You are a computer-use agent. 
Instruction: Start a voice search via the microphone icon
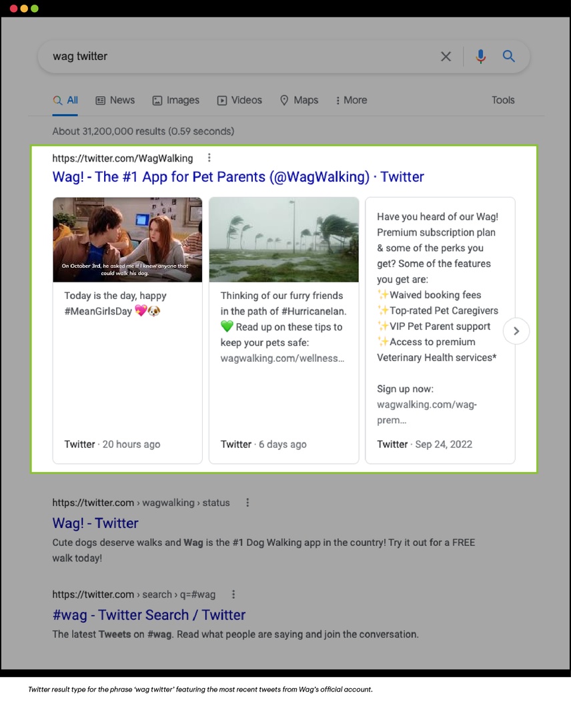480,56
